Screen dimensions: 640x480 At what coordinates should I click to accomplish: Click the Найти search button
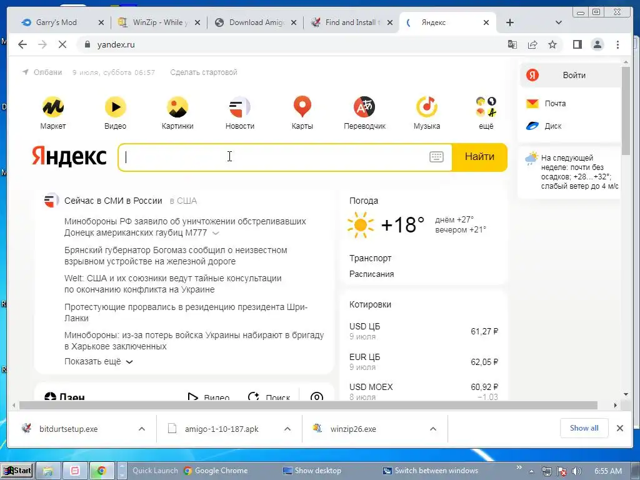click(479, 157)
